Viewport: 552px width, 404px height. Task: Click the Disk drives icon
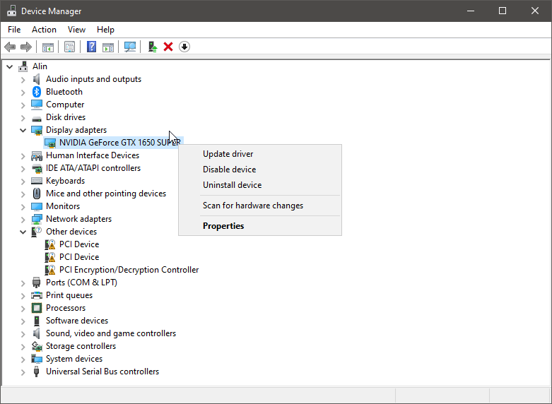[x=37, y=118]
